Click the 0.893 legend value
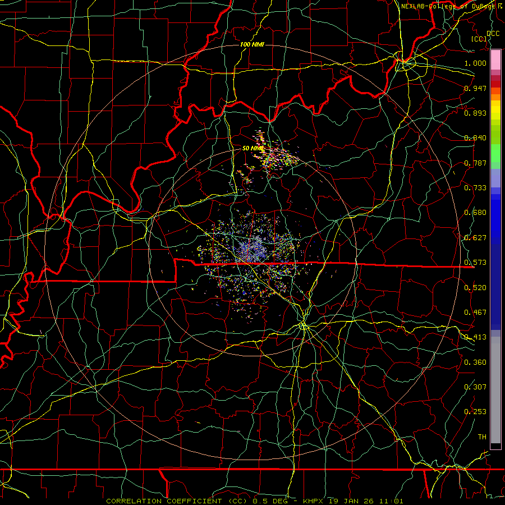 click(475, 113)
